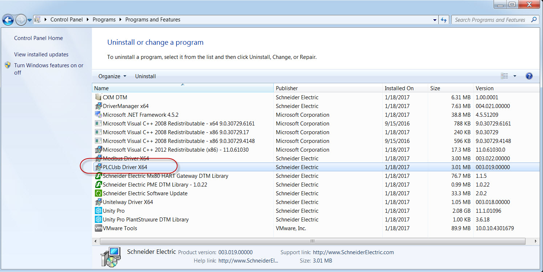Click the Modbus Driver X64 icon
The width and height of the screenshot is (543, 272).
coord(98,158)
